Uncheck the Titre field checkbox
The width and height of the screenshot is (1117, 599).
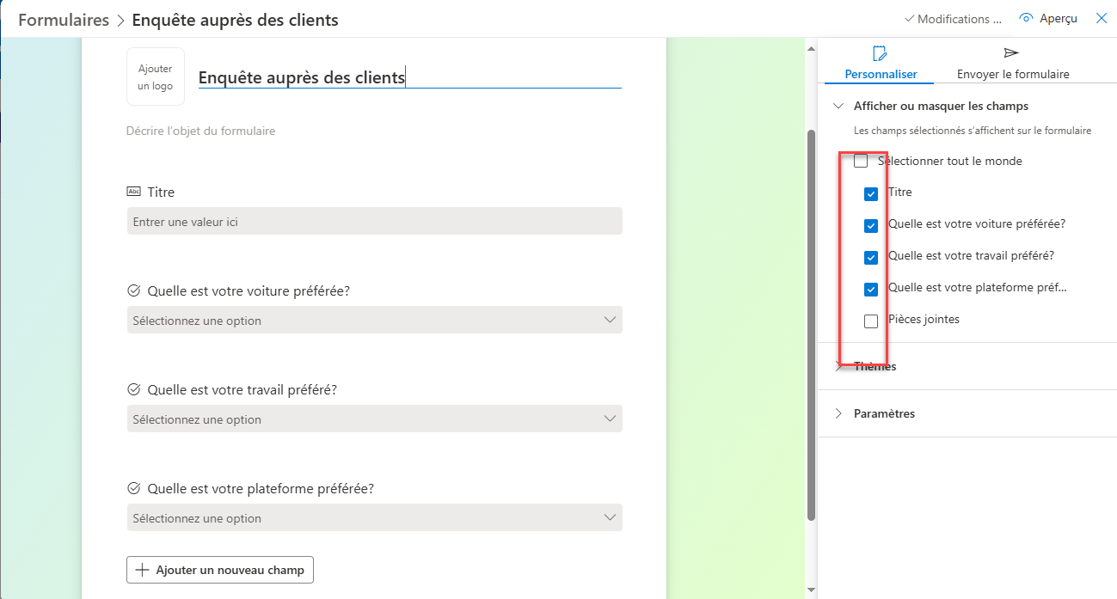click(871, 194)
